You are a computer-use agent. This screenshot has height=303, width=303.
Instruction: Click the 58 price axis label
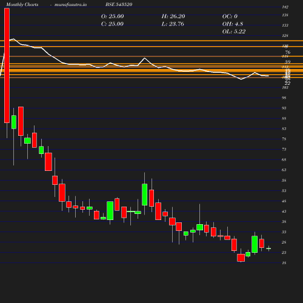(284, 181)
